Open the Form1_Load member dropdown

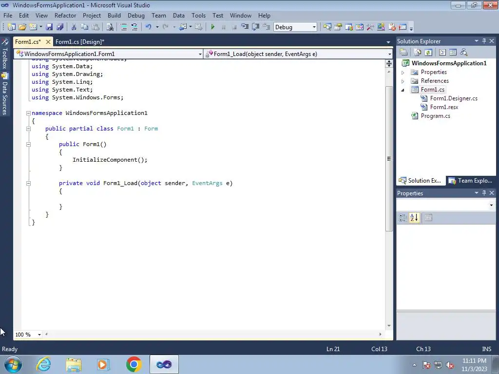(389, 54)
